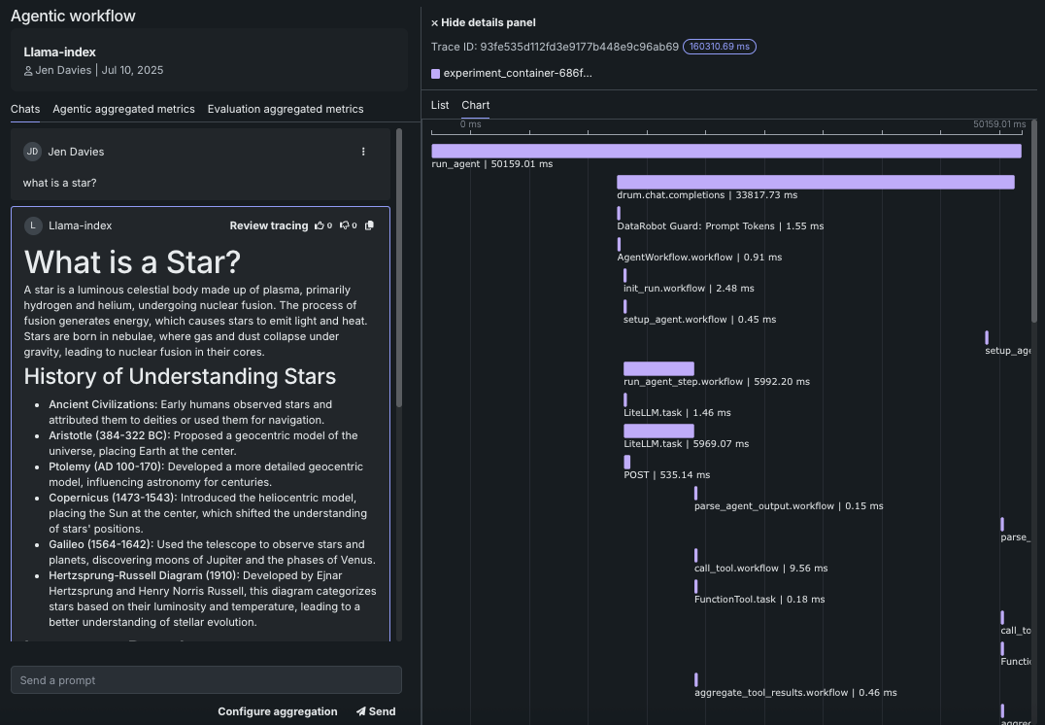Click the Send a prompt input field

[x=206, y=680]
